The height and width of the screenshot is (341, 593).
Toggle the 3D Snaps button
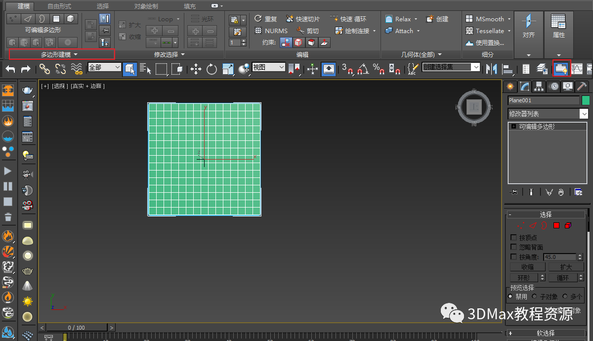(347, 69)
